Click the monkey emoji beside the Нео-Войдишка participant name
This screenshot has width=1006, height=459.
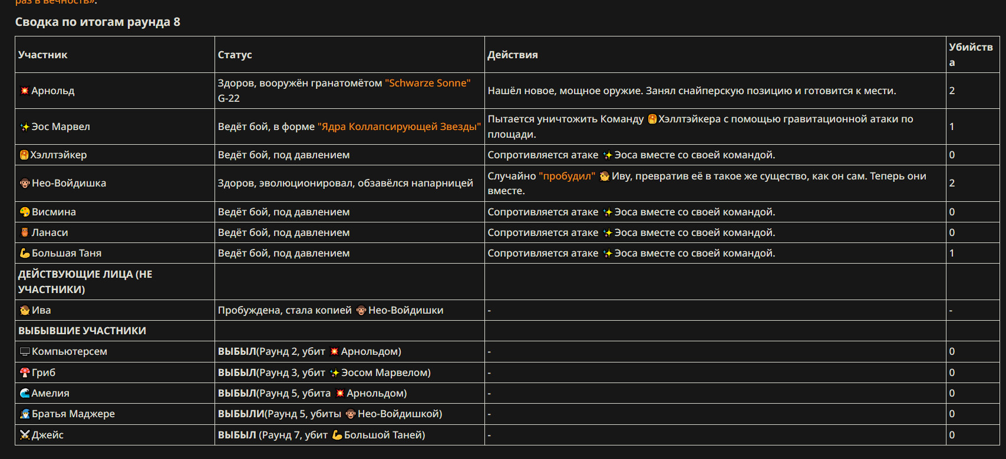coord(25,183)
